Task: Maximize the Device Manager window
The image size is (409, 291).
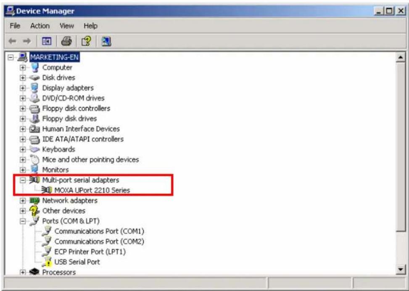Action: pyautogui.click(x=389, y=11)
